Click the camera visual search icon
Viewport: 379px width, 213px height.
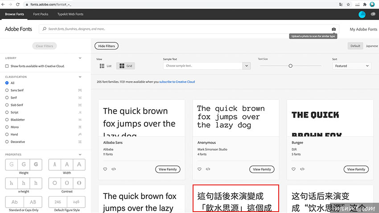pos(334,29)
